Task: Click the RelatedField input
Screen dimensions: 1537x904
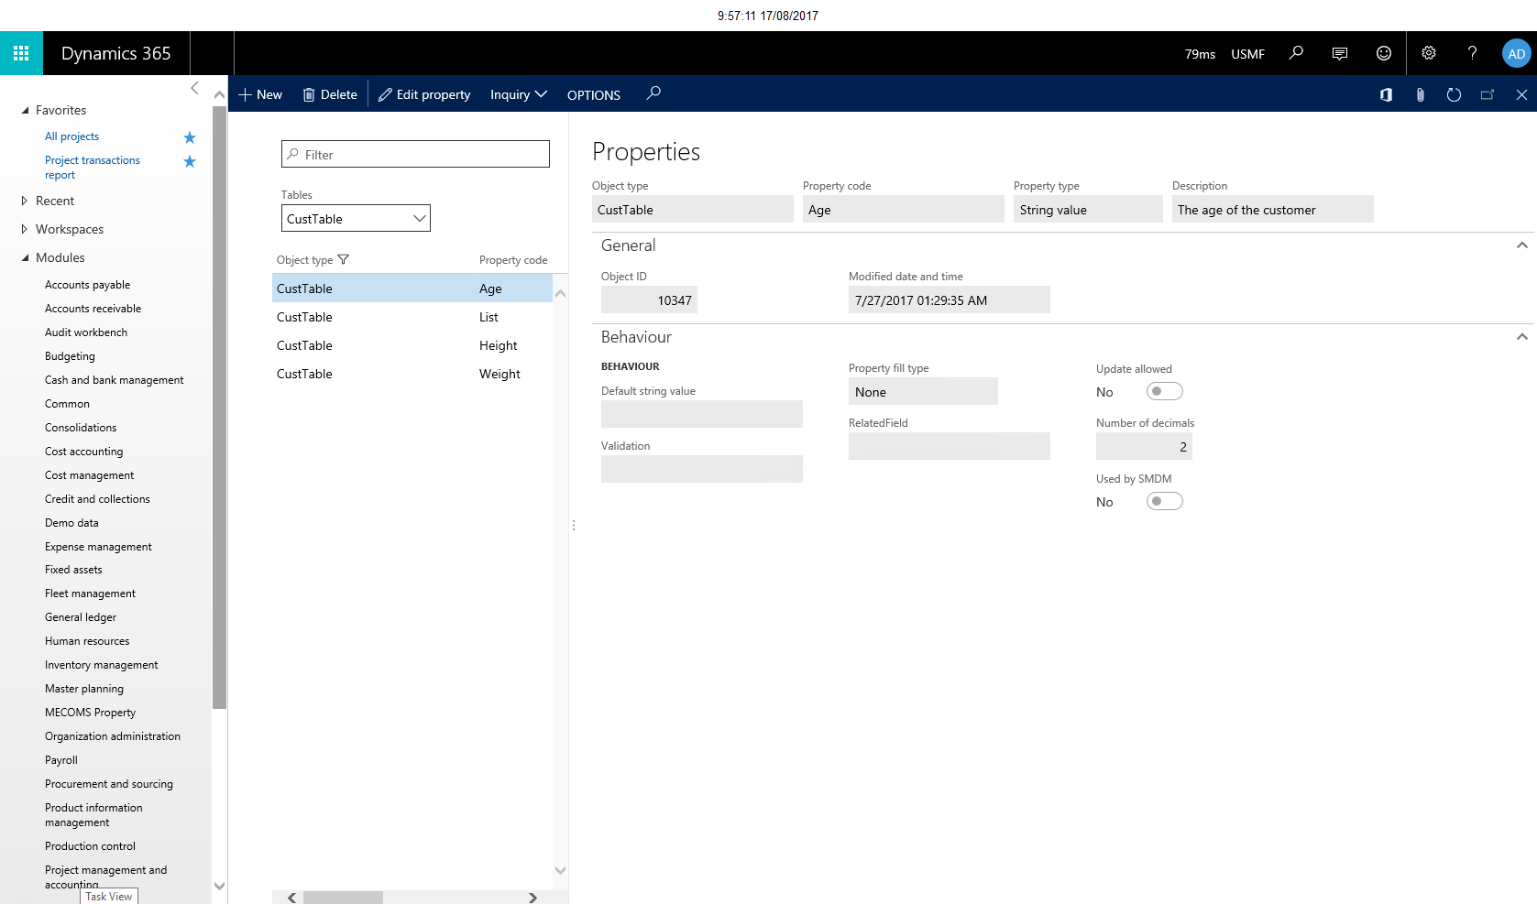Action: 950,446
